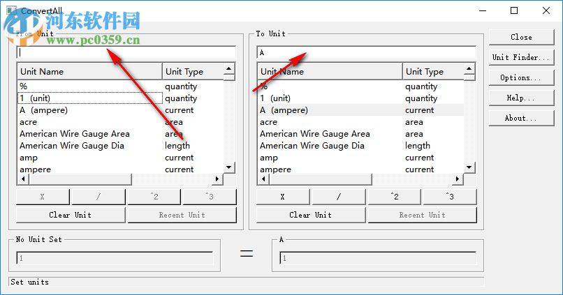Open the Unit Finder dialog

521,57
